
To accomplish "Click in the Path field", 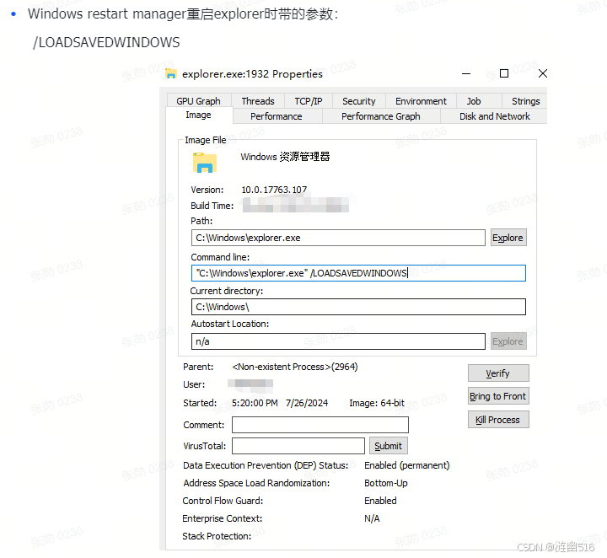I will (338, 238).
